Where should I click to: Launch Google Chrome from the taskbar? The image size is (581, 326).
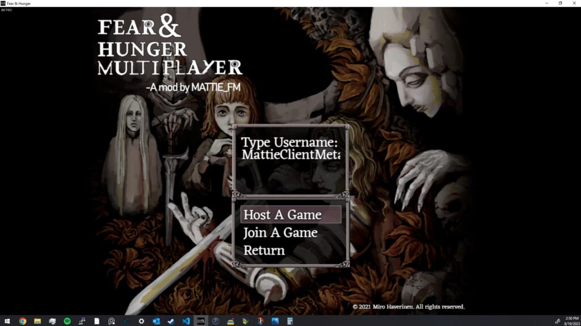click(x=23, y=321)
